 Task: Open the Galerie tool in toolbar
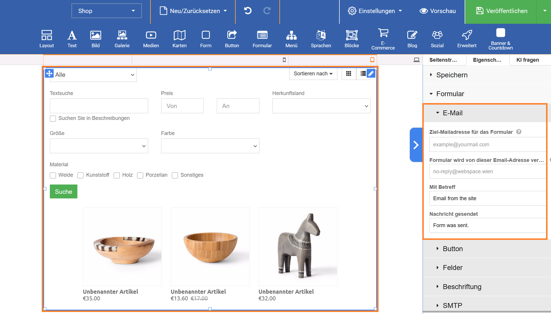(x=122, y=39)
